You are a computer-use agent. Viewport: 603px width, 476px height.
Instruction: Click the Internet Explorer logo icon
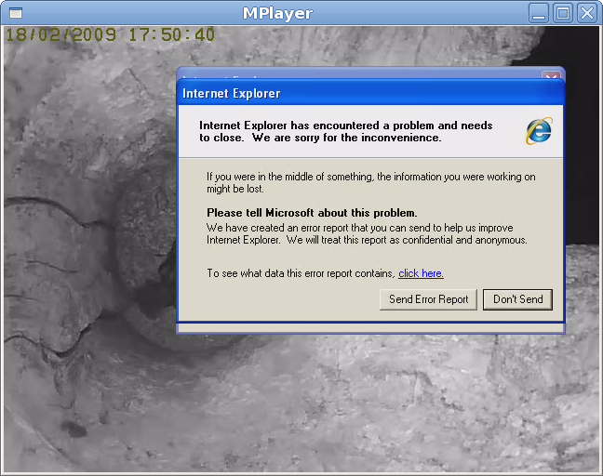pyautogui.click(x=538, y=131)
